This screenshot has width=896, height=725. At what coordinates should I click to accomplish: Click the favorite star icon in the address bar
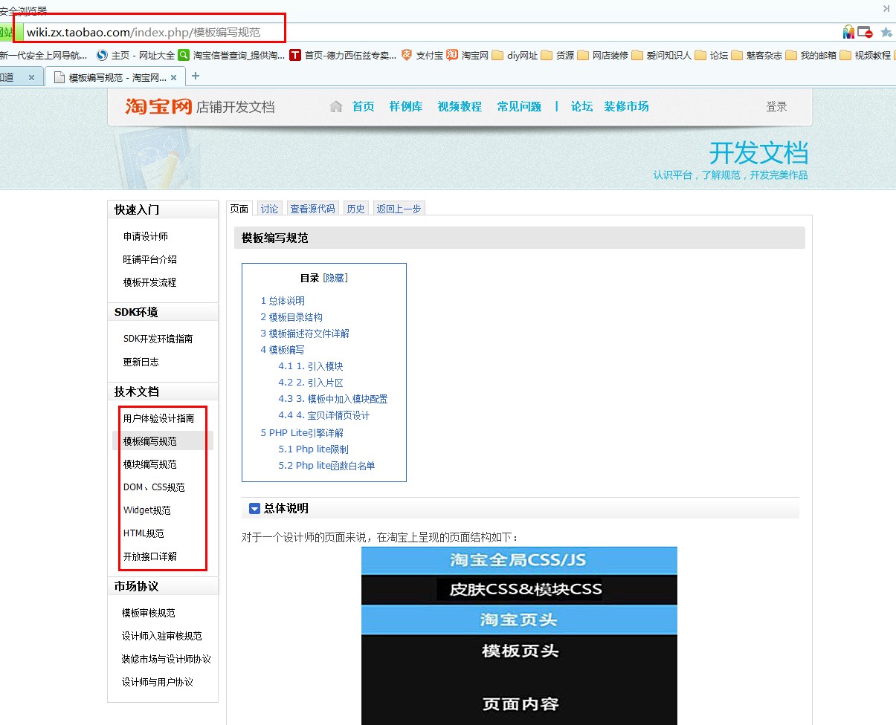tap(886, 32)
